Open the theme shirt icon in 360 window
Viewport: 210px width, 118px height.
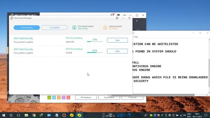pos(118,15)
